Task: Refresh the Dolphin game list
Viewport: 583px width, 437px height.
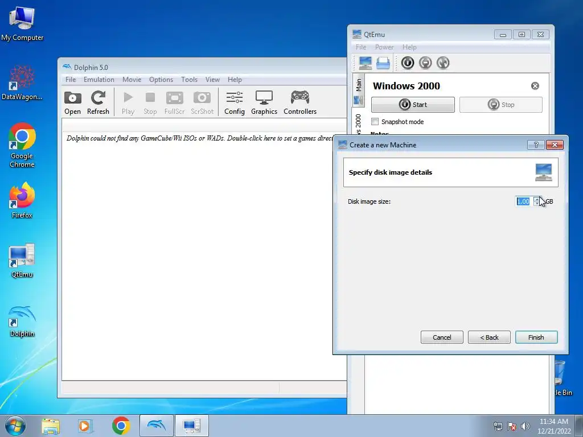Action: coord(98,102)
